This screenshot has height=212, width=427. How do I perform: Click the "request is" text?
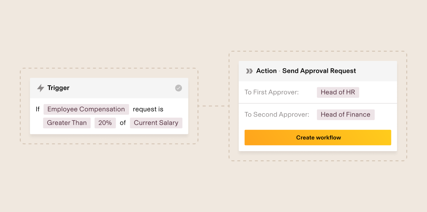click(148, 109)
